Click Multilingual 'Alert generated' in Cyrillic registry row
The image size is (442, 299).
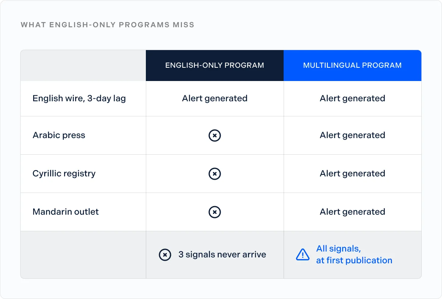[352, 173]
